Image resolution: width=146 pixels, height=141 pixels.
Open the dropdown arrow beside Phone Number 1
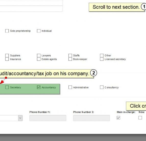click(x=20, y=118)
